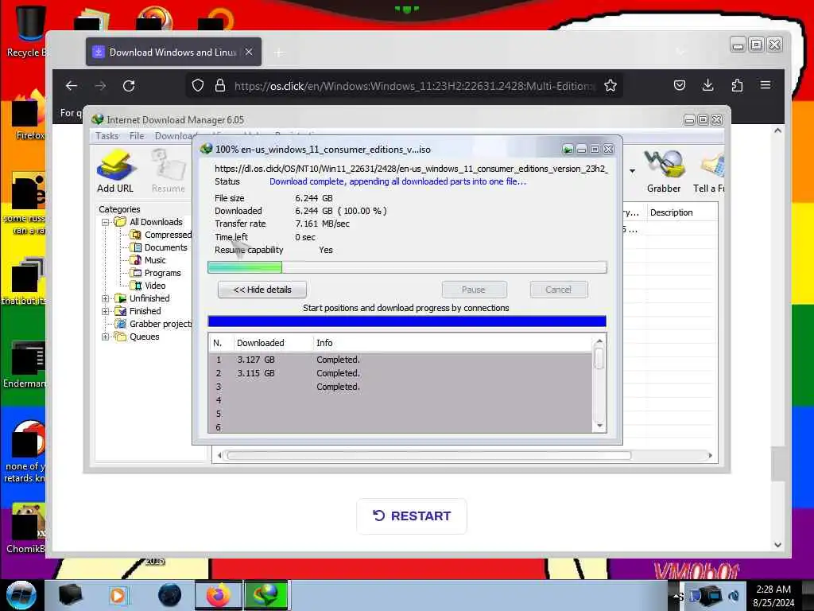This screenshot has width=814, height=611.
Task: Click the Pause button in download dialog
Action: pos(474,290)
